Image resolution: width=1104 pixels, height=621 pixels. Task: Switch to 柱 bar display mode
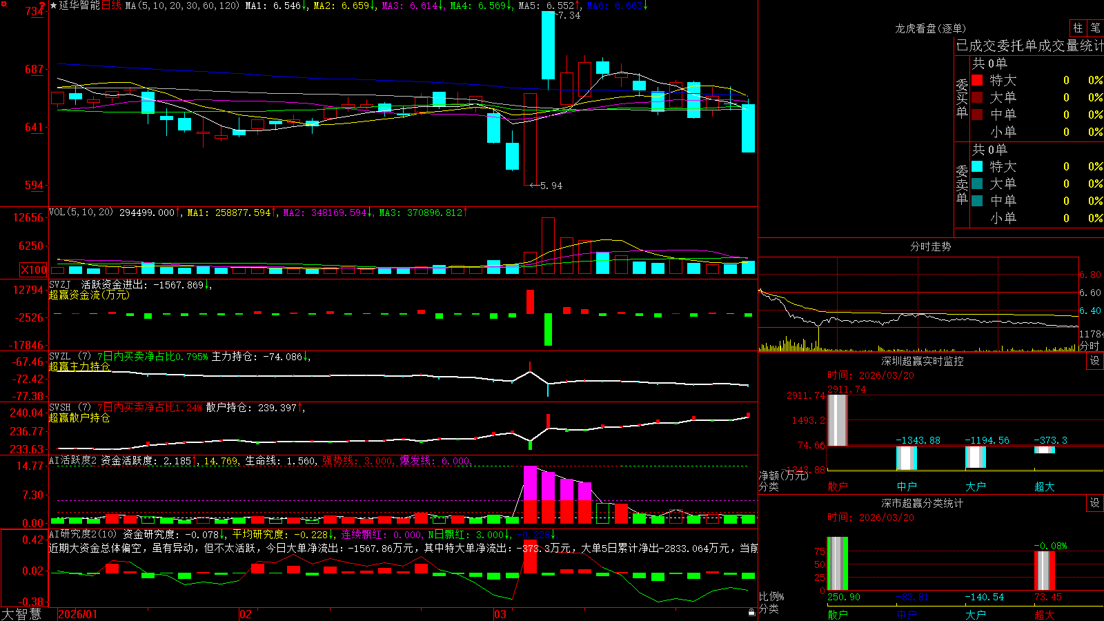click(x=1078, y=28)
